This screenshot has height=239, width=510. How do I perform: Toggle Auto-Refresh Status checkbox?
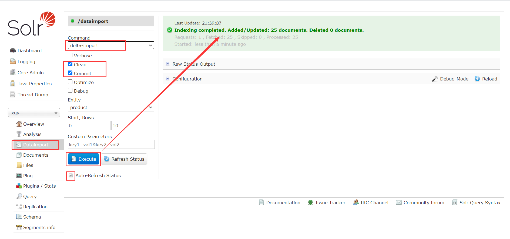click(71, 175)
